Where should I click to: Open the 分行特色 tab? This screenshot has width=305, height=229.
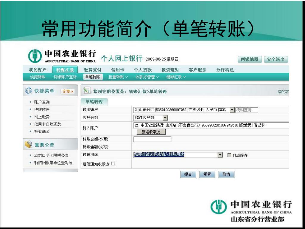coord(225,70)
